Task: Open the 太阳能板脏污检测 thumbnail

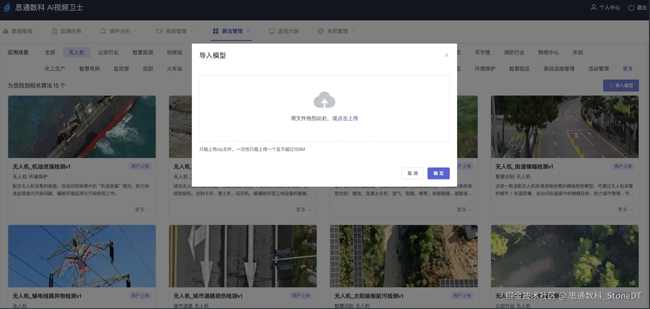Action: pos(404,256)
